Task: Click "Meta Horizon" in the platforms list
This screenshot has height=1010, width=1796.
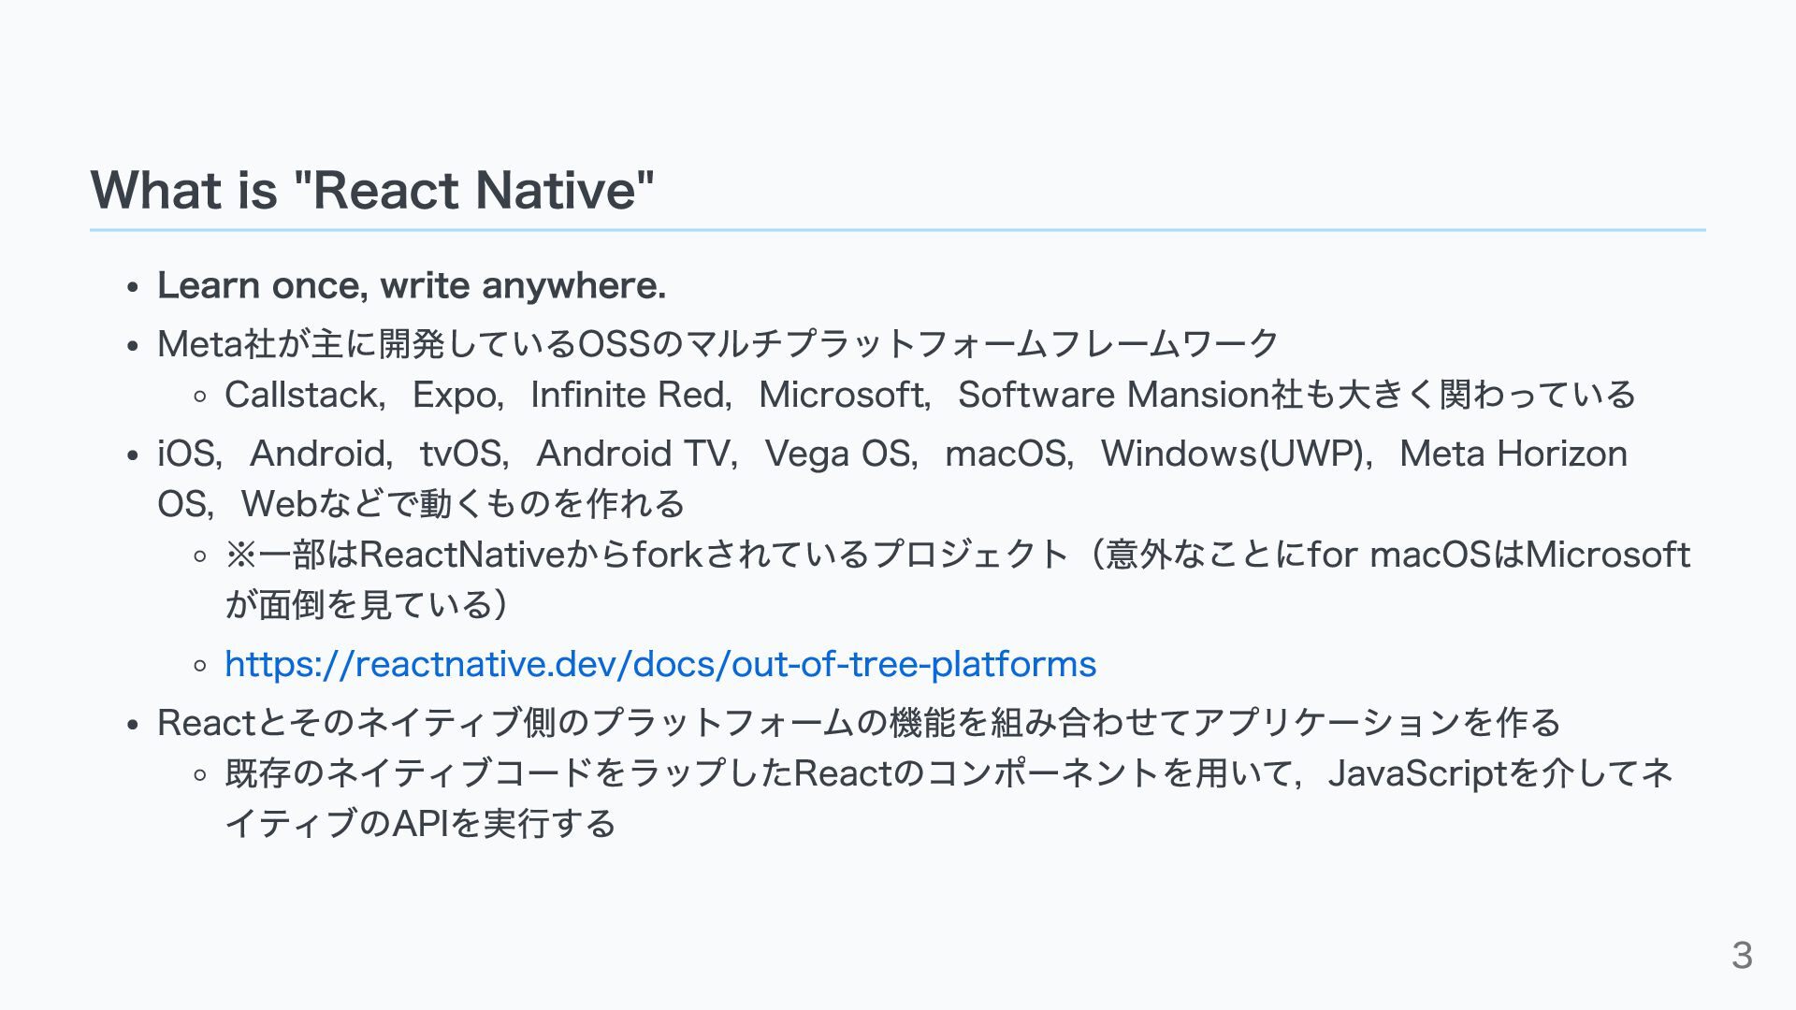Action: tap(1513, 454)
